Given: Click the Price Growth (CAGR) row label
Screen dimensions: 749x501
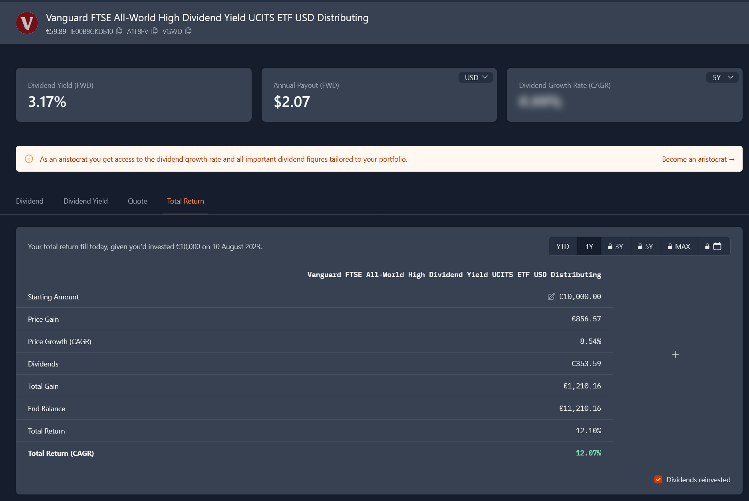Looking at the screenshot, I should coord(60,341).
